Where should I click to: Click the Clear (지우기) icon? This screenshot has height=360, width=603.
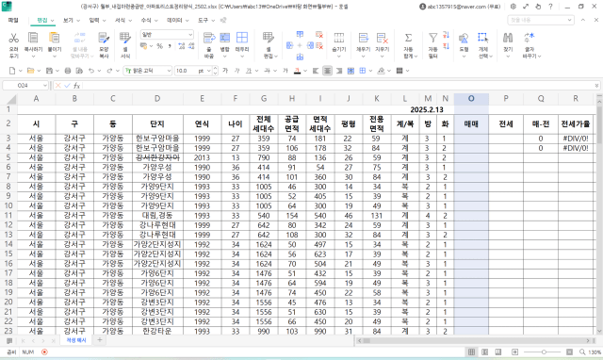[x=382, y=38]
